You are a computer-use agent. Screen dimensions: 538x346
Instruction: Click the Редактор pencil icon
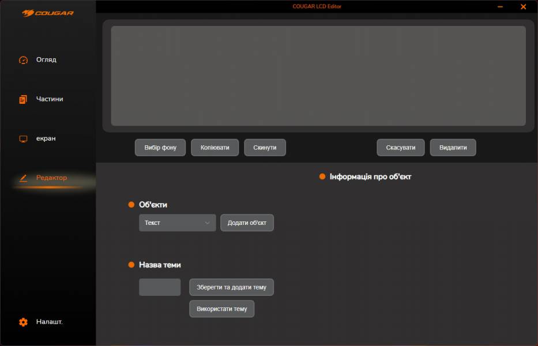tap(23, 178)
